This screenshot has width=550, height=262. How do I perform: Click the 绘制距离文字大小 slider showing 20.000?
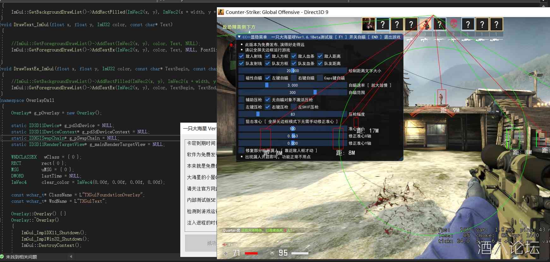coord(293,71)
